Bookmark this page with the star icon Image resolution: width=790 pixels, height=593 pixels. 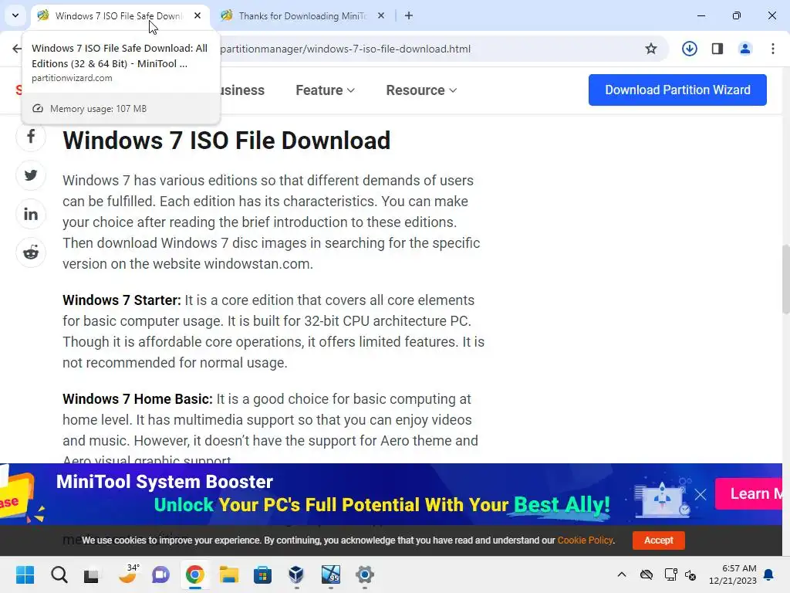click(x=651, y=49)
